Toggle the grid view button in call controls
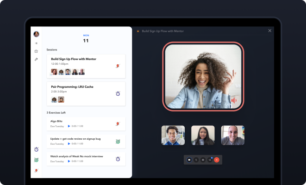Viewport: 306px width, 185px height. [x=203, y=160]
